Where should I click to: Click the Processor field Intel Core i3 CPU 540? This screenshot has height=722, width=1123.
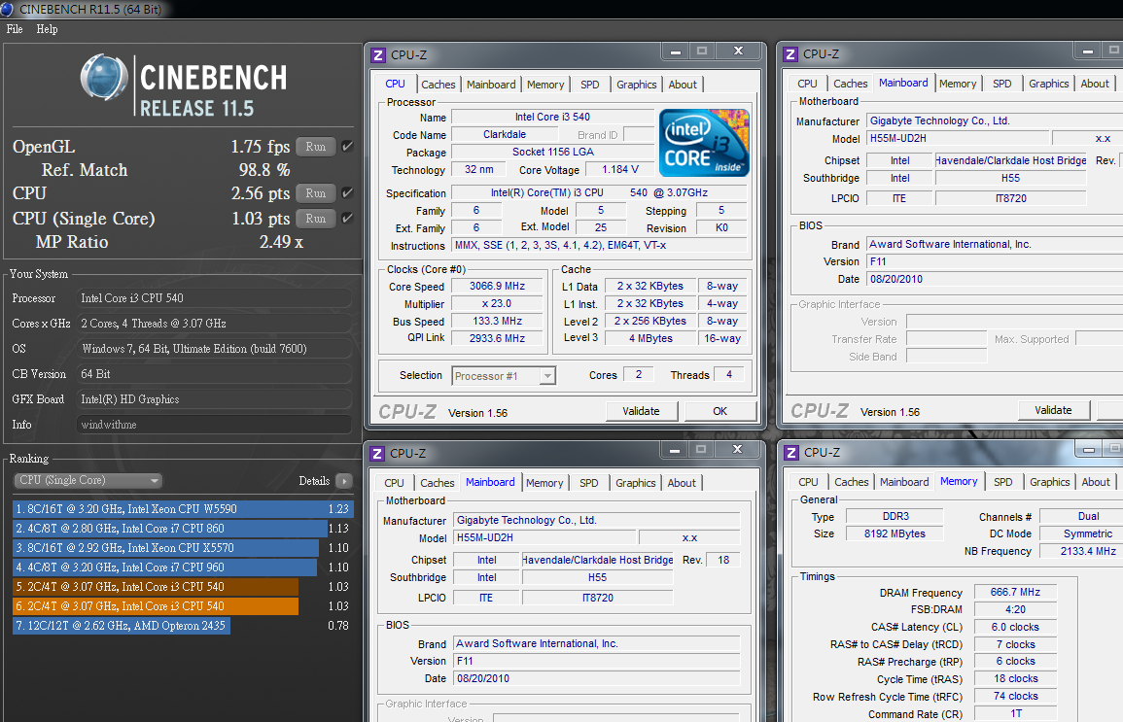click(214, 298)
